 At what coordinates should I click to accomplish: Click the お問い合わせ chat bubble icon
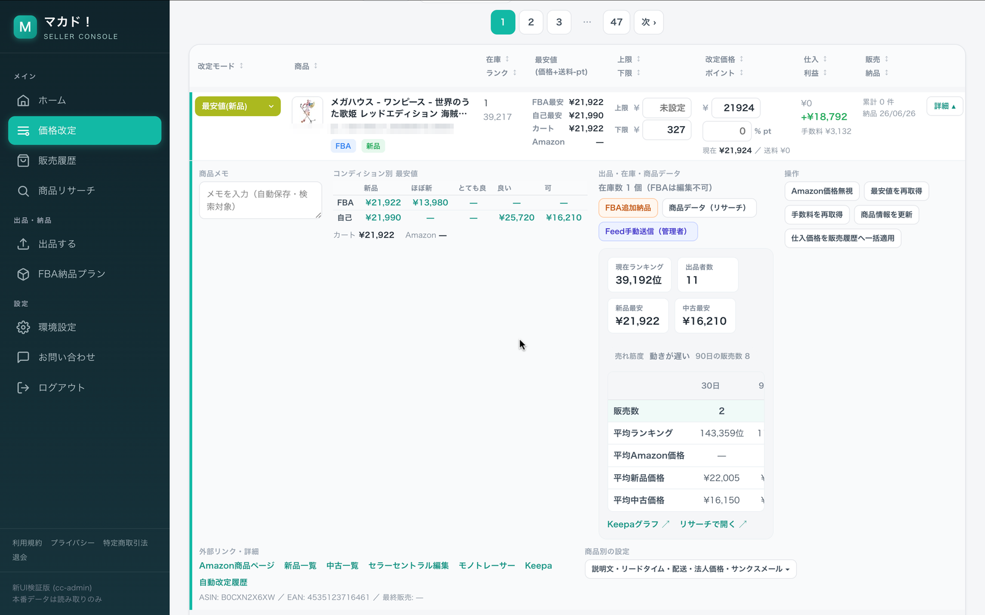pos(23,357)
